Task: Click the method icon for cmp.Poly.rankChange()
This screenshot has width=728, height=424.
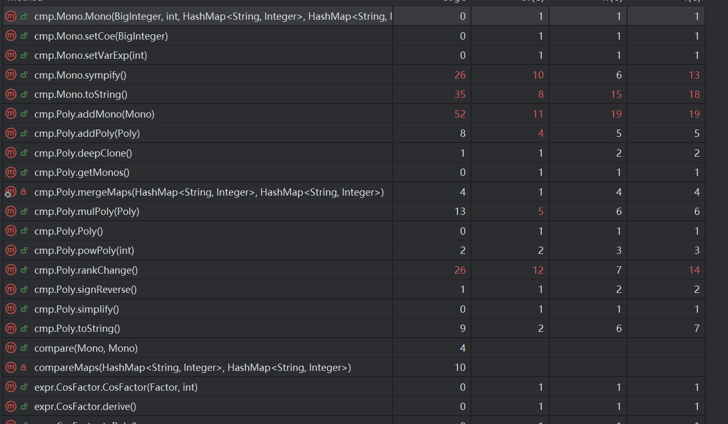Action: (10, 270)
